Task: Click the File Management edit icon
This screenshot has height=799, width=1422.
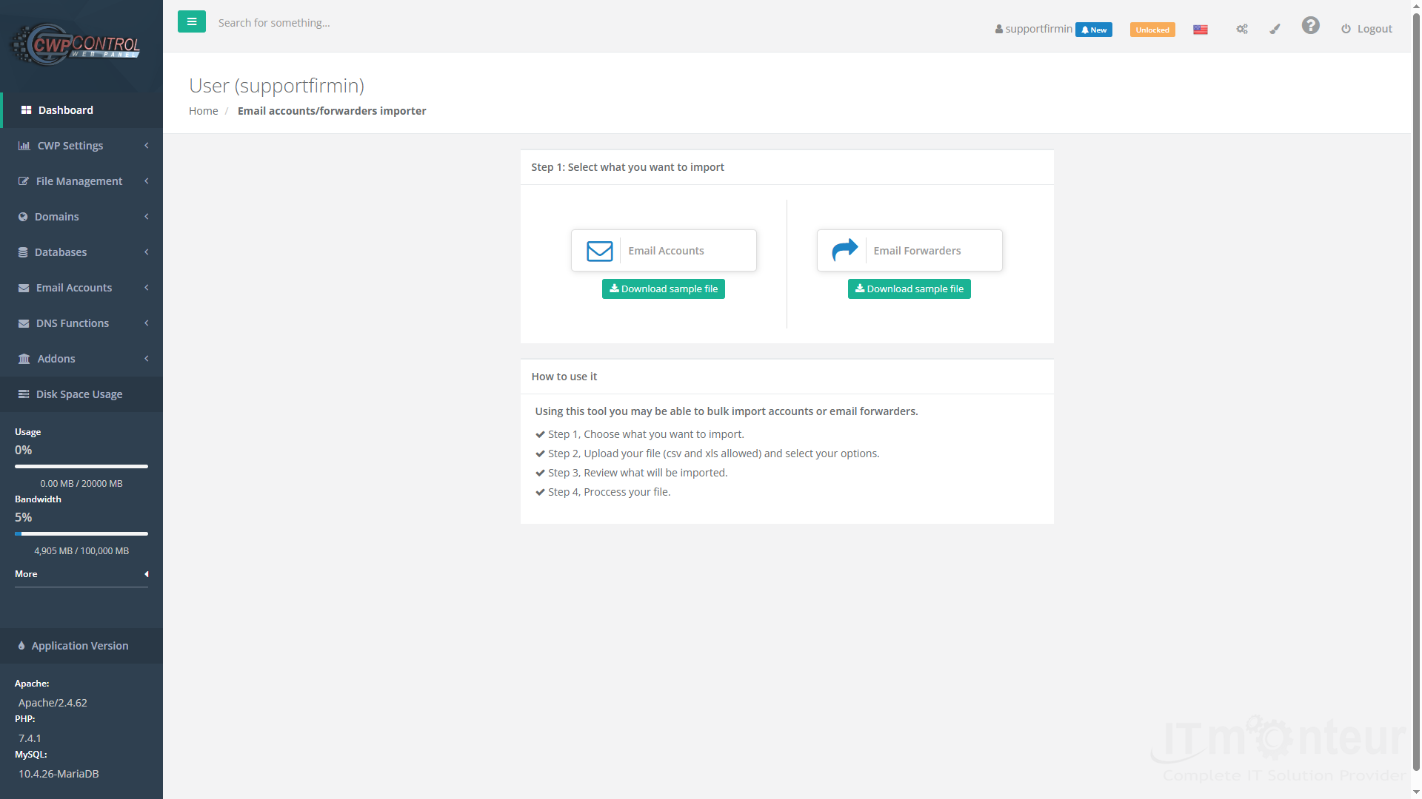Action: coord(24,181)
